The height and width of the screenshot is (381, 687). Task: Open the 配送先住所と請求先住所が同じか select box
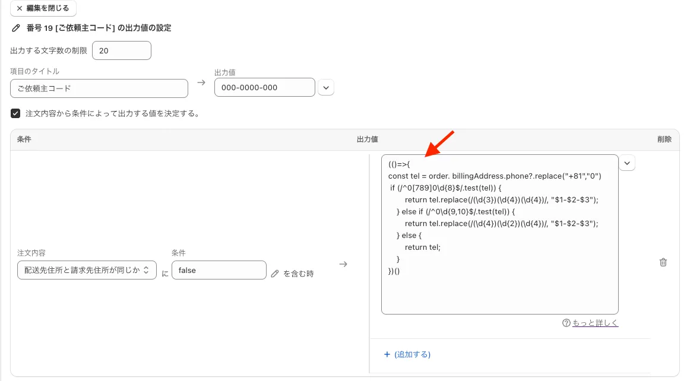click(x=87, y=270)
